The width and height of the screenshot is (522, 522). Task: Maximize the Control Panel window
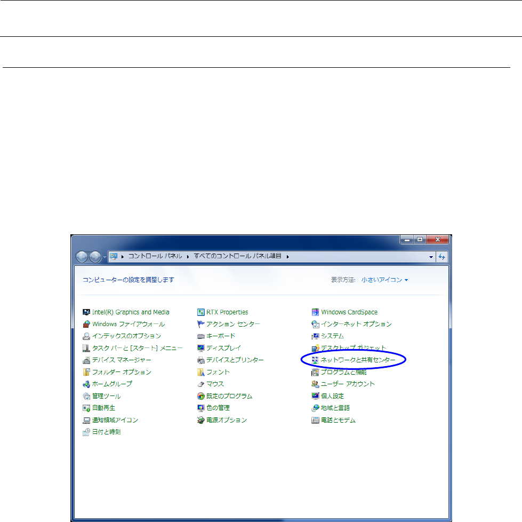[420, 240]
